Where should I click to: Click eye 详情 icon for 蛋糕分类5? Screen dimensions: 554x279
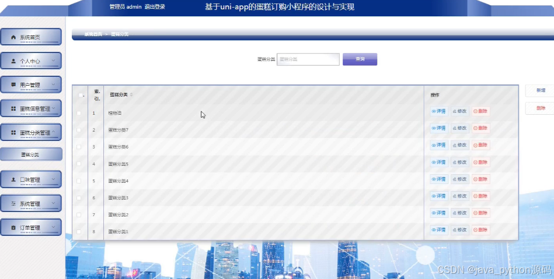click(x=434, y=163)
